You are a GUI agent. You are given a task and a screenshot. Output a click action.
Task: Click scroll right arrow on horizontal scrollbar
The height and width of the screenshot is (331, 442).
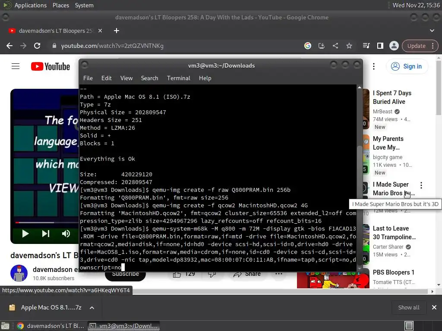click(433, 292)
